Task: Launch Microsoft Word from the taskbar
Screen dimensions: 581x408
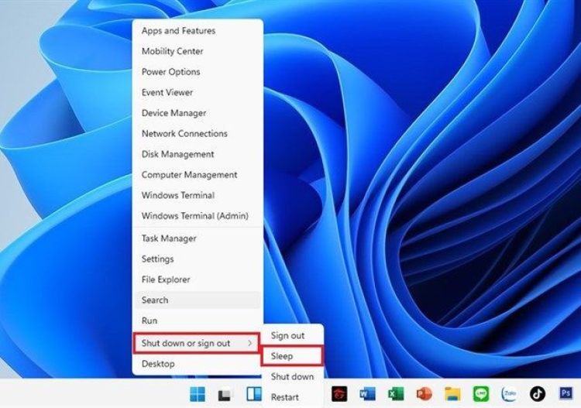Action: [367, 393]
